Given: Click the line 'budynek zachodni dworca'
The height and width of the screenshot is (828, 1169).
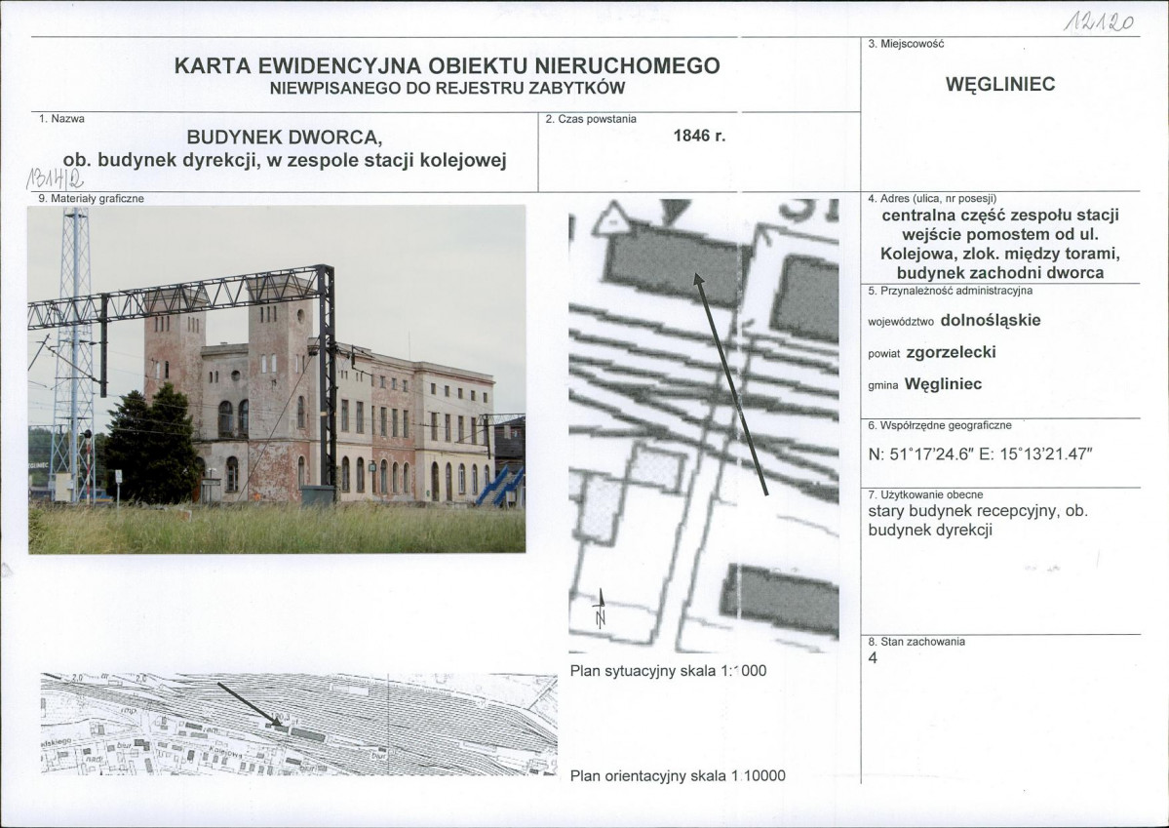Looking at the screenshot, I should (x=1000, y=273).
